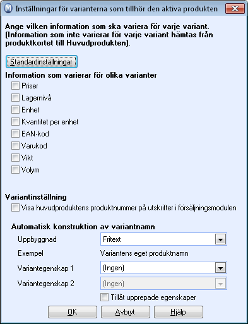Enable Visa huvudproduktens produktnummer checkbox
The image size is (248, 324).
coord(15,208)
